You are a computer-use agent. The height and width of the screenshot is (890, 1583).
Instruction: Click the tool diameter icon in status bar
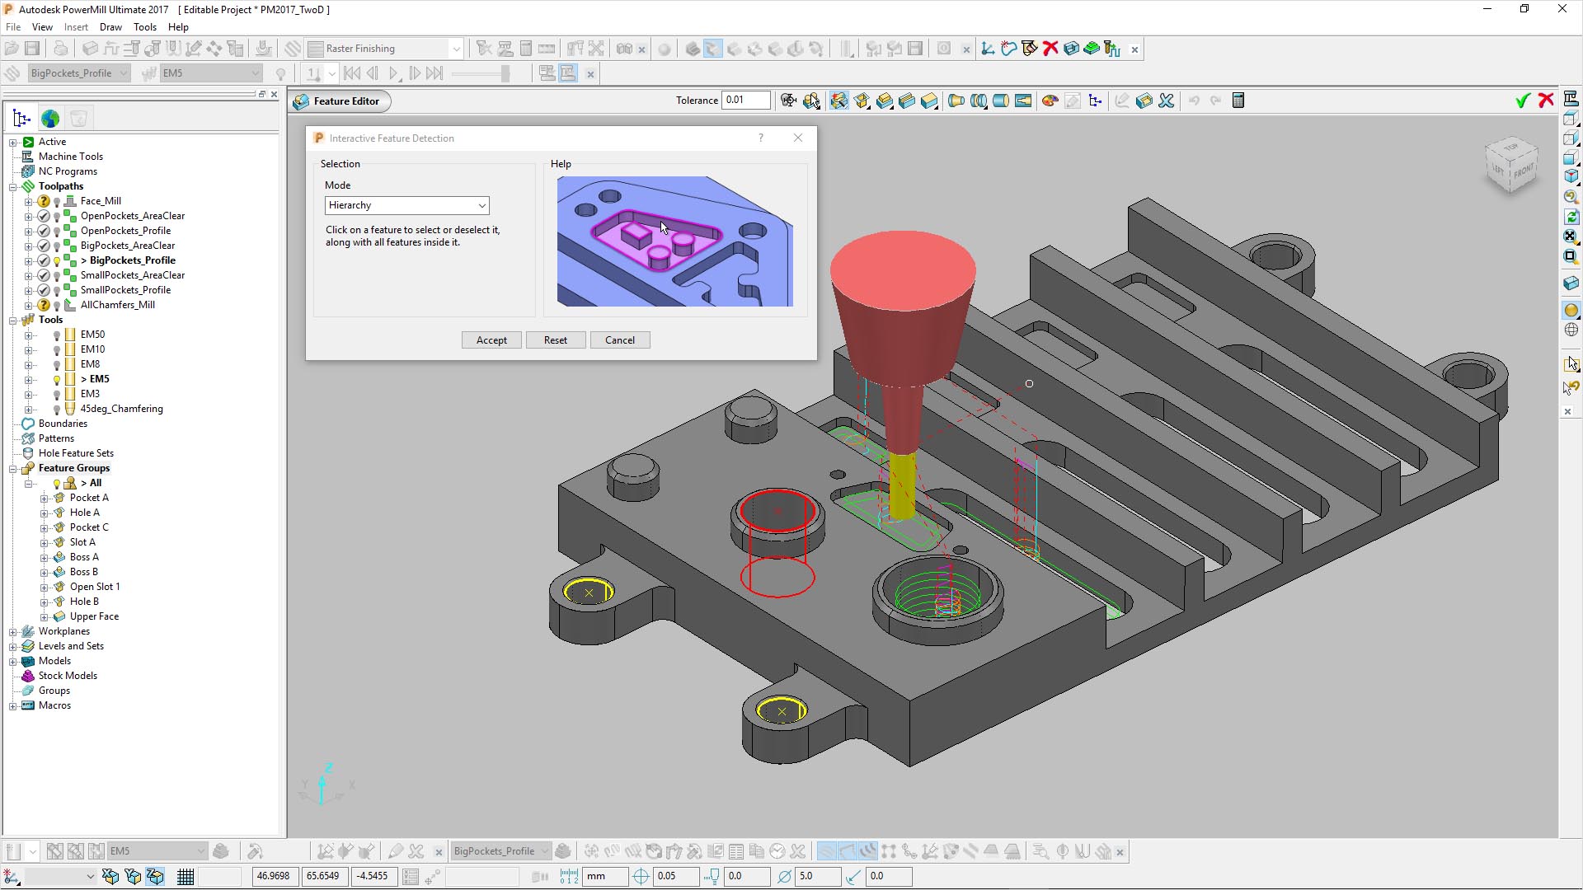coord(784,877)
